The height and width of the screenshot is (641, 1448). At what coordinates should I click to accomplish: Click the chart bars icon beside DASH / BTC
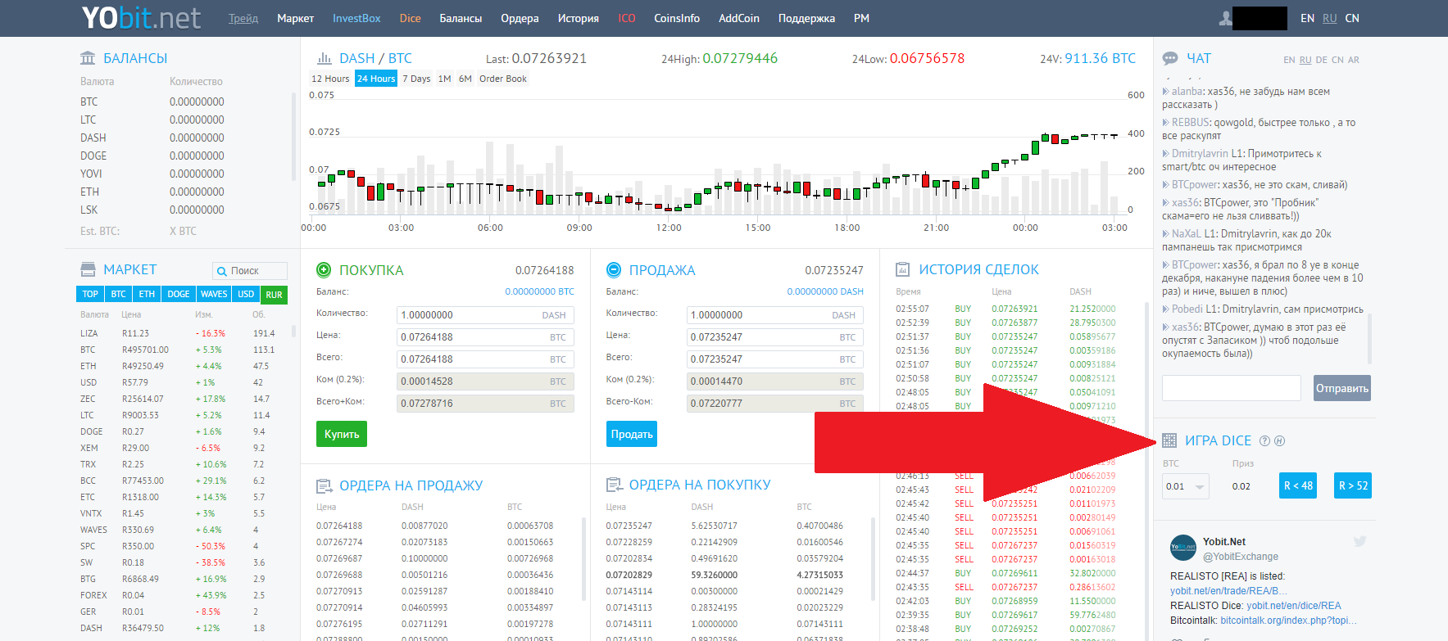tap(325, 58)
